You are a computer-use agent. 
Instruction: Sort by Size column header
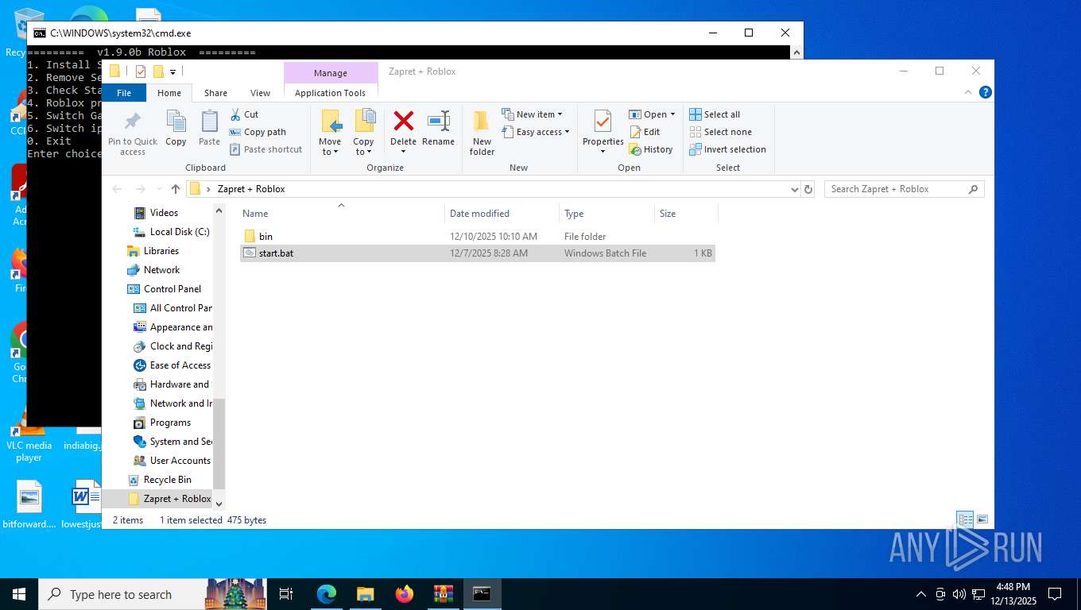[x=686, y=213]
